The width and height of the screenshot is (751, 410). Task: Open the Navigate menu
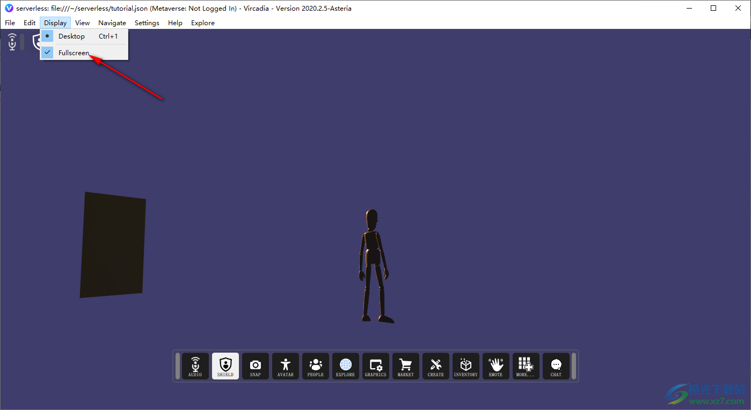112,23
